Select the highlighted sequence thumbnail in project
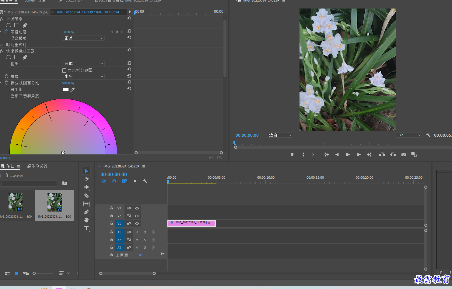 pos(55,205)
